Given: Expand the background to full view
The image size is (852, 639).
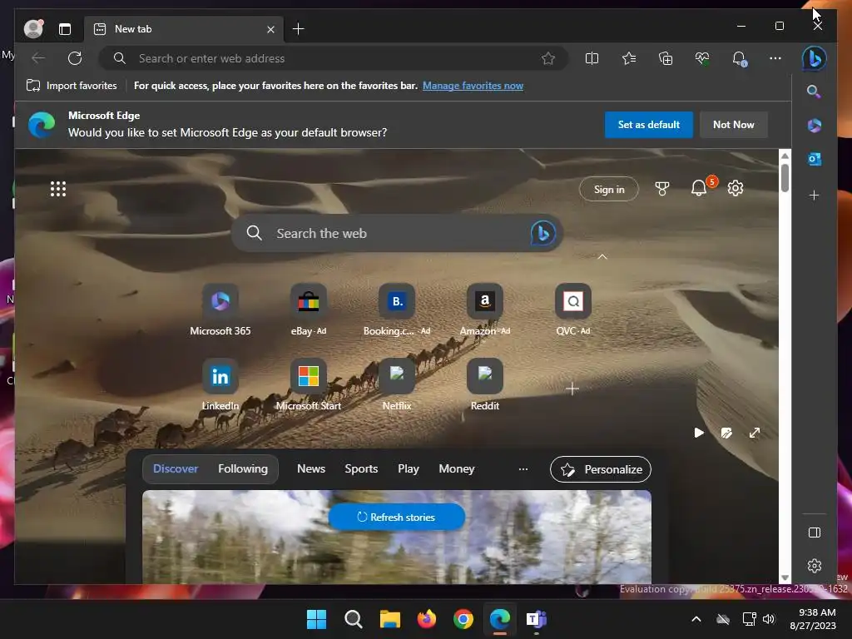Looking at the screenshot, I should click(x=755, y=433).
